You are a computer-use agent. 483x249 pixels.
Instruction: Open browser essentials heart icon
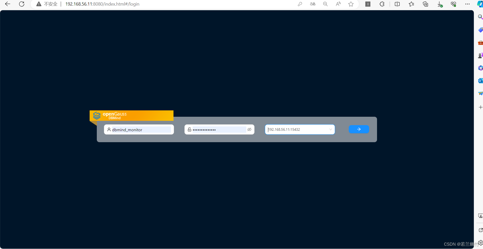tap(453, 4)
